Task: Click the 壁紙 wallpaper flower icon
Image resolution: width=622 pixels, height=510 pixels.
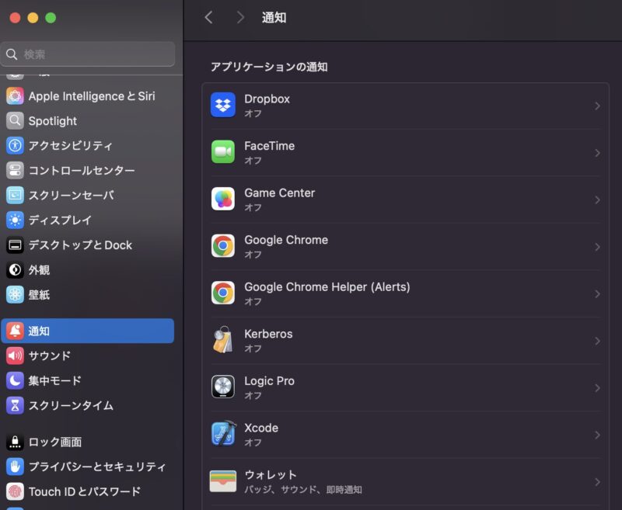Action: coord(15,295)
